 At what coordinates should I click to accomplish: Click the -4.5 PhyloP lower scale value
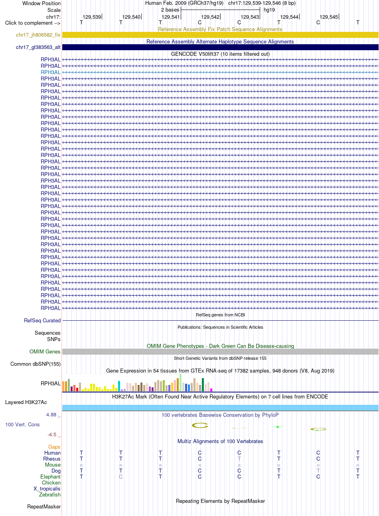pos(54,435)
